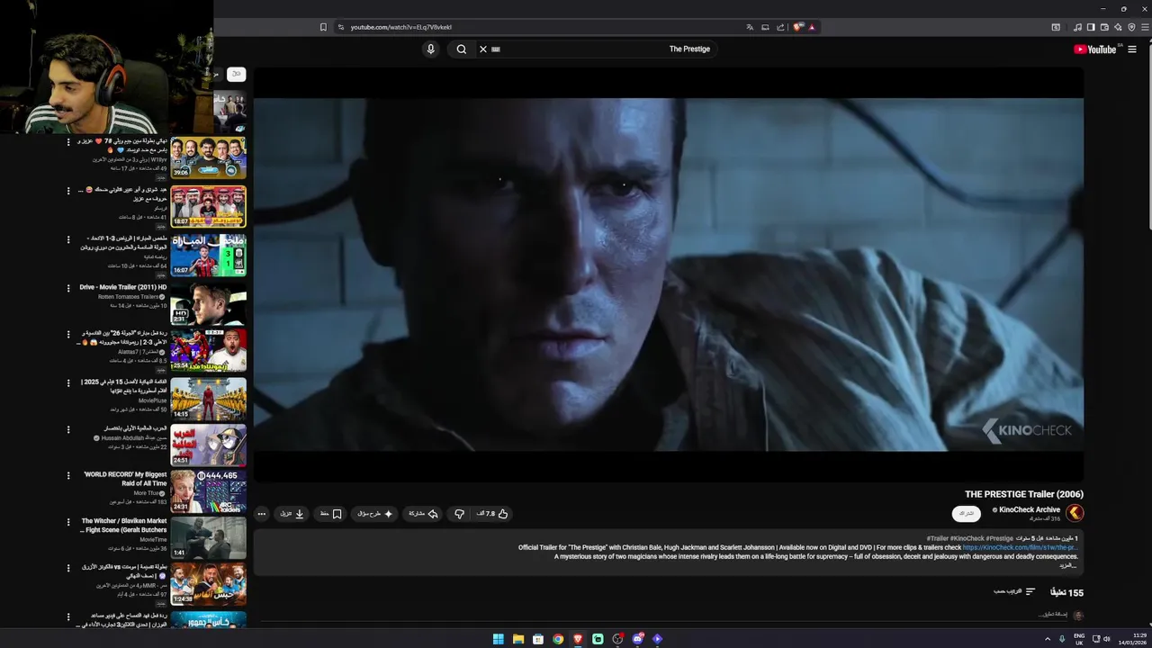Open File Explorer from the taskbar
Viewport: 1152px width, 648px height.
tap(518, 639)
